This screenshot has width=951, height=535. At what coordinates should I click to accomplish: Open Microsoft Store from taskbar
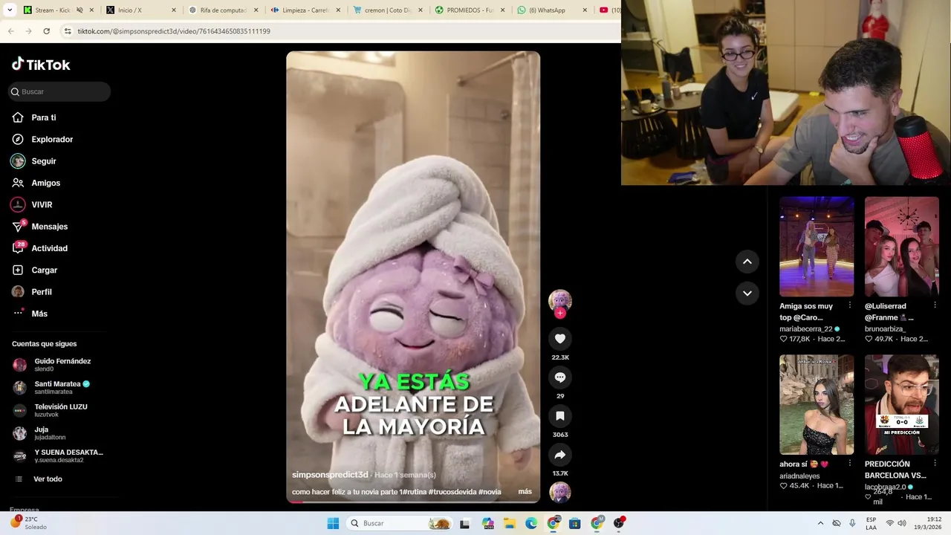[x=574, y=523]
